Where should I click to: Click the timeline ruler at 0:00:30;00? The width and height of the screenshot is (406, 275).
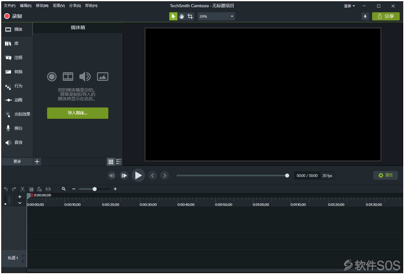(x=148, y=205)
